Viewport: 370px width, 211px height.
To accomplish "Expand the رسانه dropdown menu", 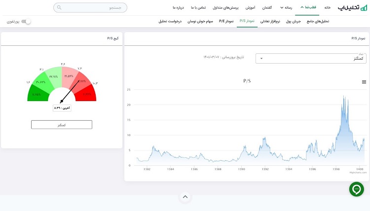I will tap(286, 7).
